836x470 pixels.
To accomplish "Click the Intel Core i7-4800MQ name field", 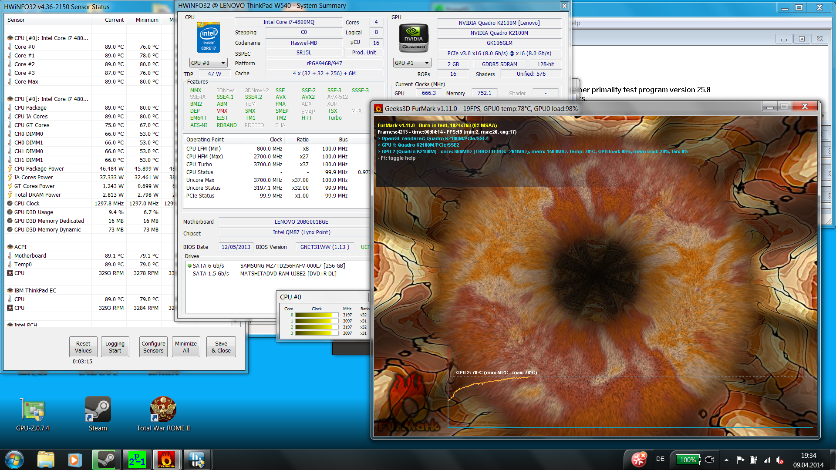I will [289, 22].
